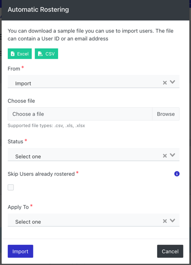Screen dimensions: 191x265
Task: Cancel the Automatic Rostering dialog
Action: click(170, 251)
